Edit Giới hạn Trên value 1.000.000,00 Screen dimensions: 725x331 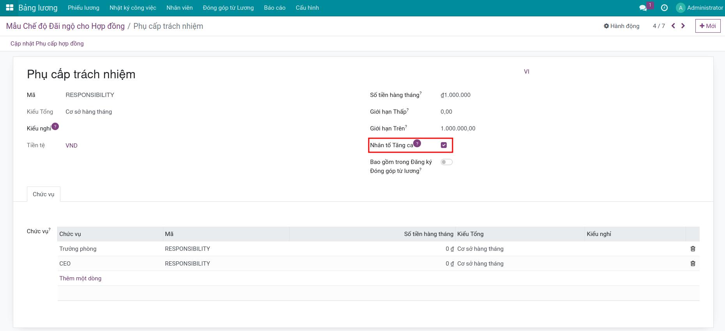458,128
